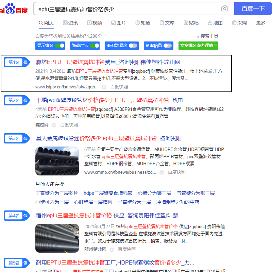Switch to the 图片 tab
272x272 pixels.
[119, 23]
